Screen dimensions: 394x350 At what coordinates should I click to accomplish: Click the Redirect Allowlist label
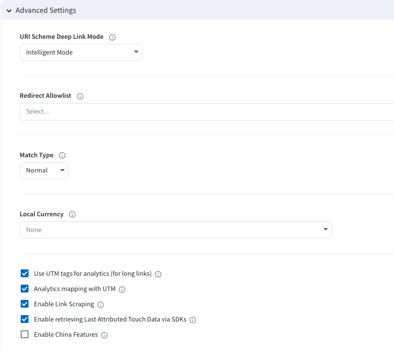45,96
